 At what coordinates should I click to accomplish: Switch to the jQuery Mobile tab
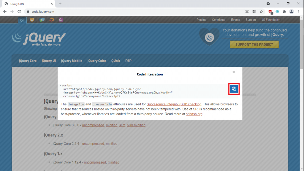pos(72,61)
